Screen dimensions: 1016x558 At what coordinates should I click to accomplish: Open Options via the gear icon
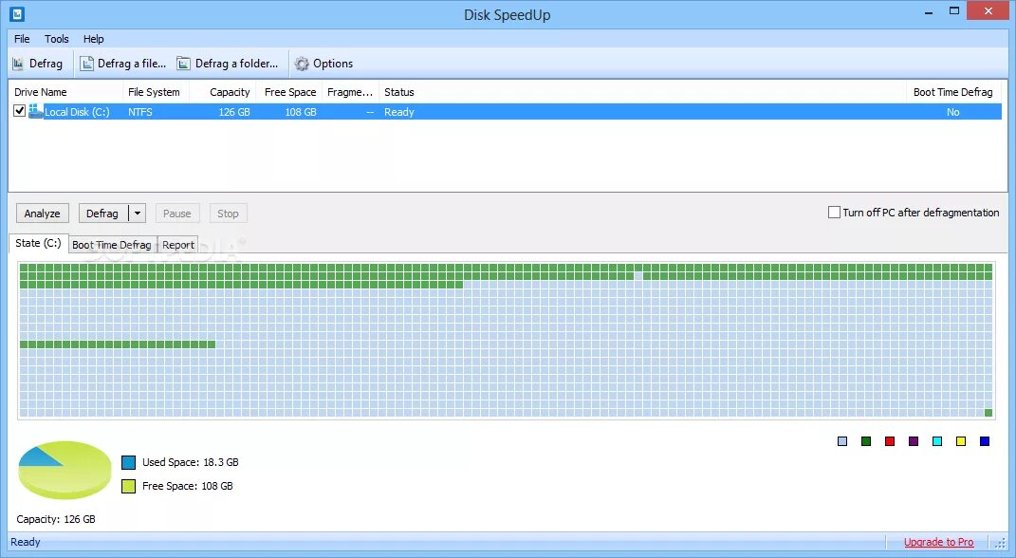click(302, 64)
